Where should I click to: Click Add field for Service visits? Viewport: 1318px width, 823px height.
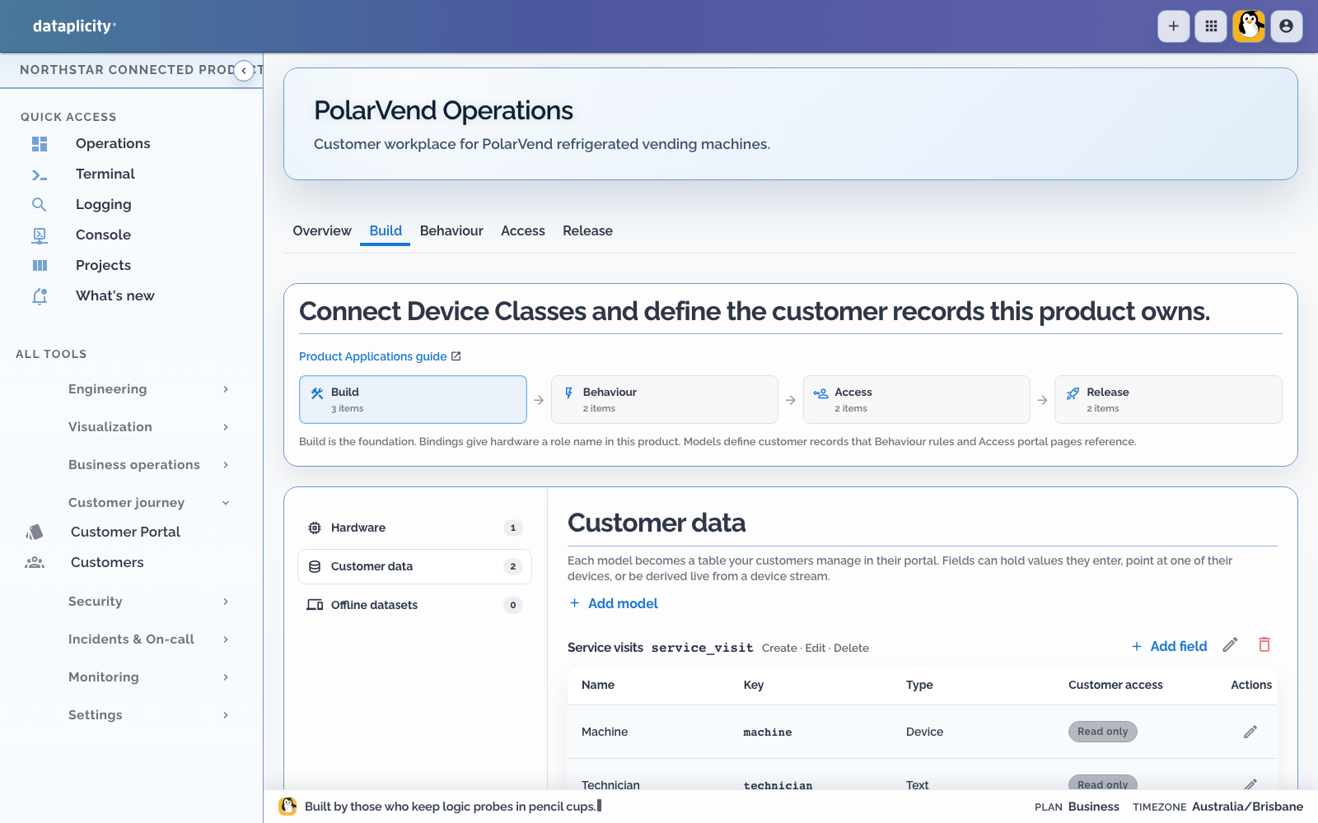pyautogui.click(x=1169, y=646)
